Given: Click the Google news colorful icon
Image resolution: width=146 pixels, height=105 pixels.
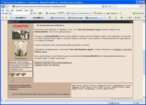Looking at the screenshot, I should click(40, 13).
